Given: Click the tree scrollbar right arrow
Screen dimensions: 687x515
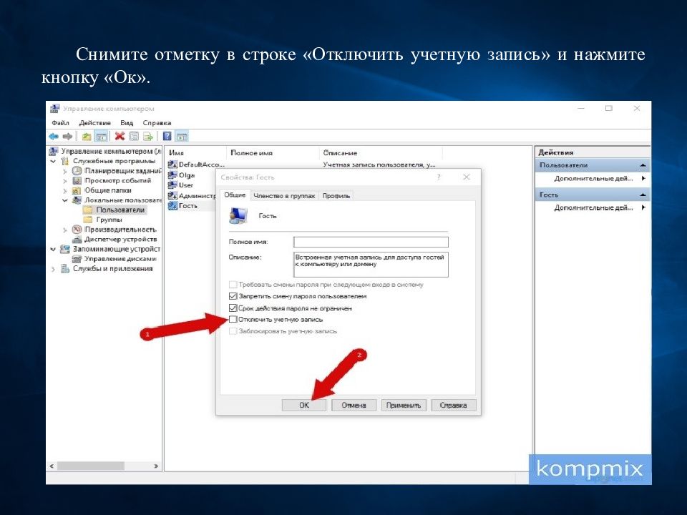Looking at the screenshot, I should coord(156,466).
